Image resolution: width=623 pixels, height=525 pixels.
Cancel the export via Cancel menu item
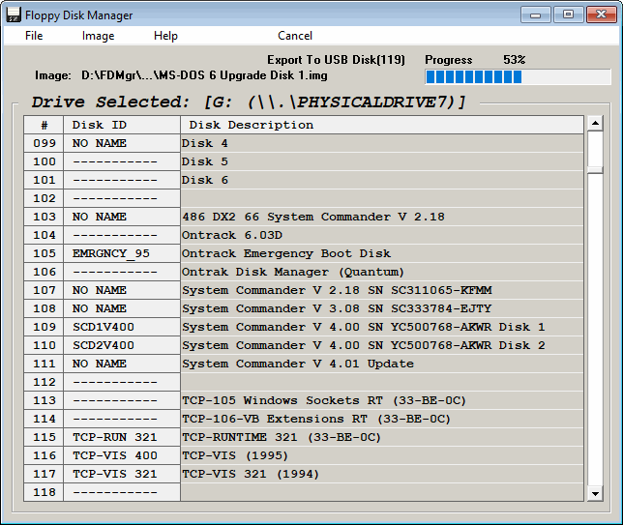pos(295,36)
